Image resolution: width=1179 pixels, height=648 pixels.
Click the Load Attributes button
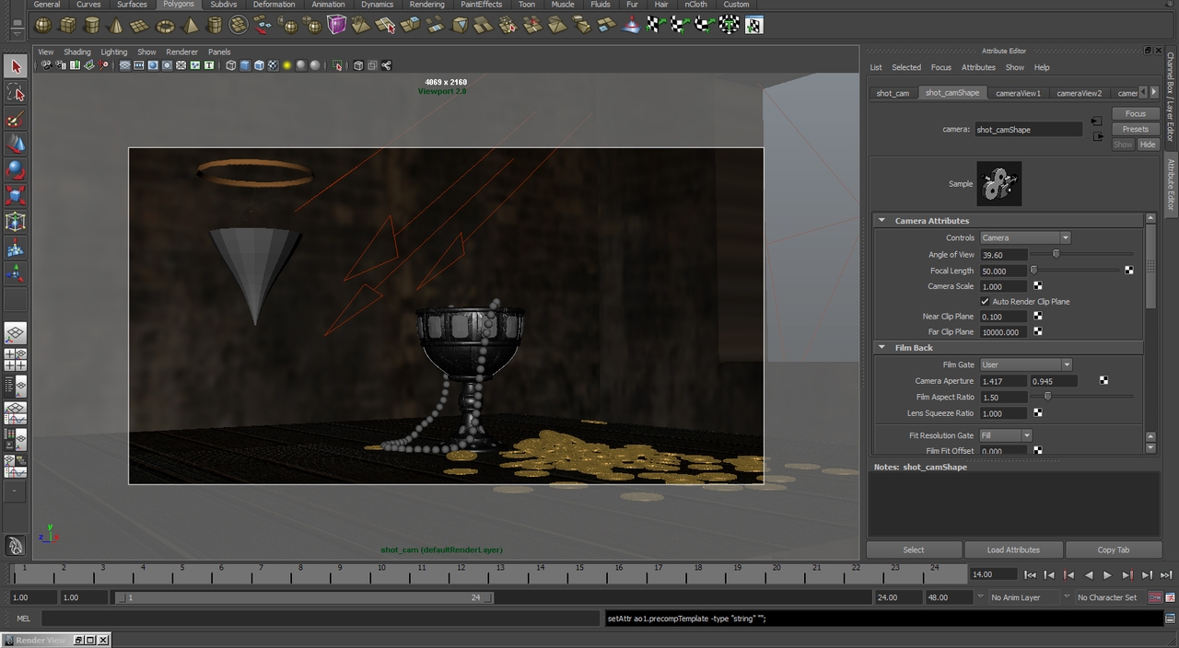[1013, 550]
